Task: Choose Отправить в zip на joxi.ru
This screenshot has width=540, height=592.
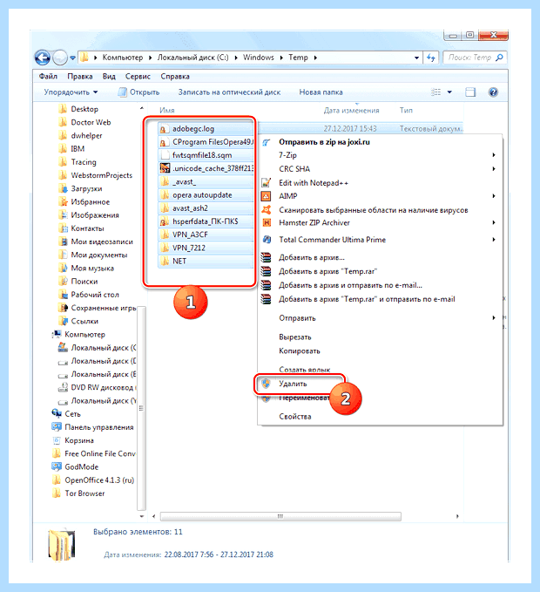Action: coord(324,142)
